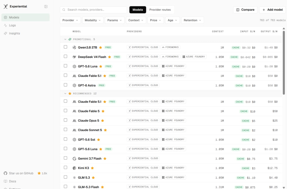
Task: Collapse the Recommended section chevron
Action: (x=65, y=93)
